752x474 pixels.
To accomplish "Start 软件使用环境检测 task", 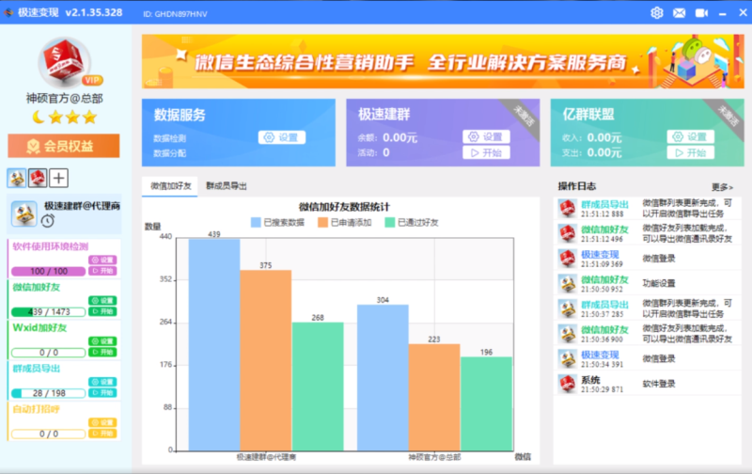I will point(102,271).
